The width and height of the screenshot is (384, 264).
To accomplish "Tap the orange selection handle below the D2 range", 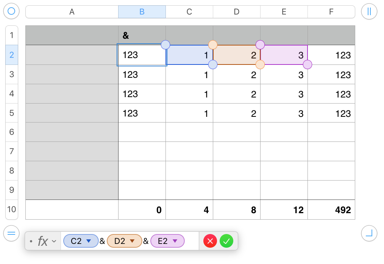I will (x=260, y=64).
